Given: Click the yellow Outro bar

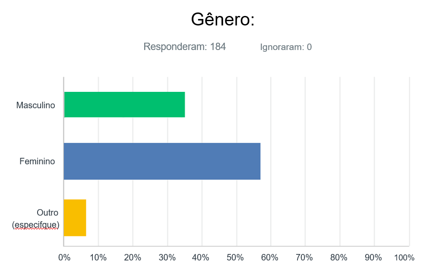Looking at the screenshot, I should pyautogui.click(x=75, y=218).
